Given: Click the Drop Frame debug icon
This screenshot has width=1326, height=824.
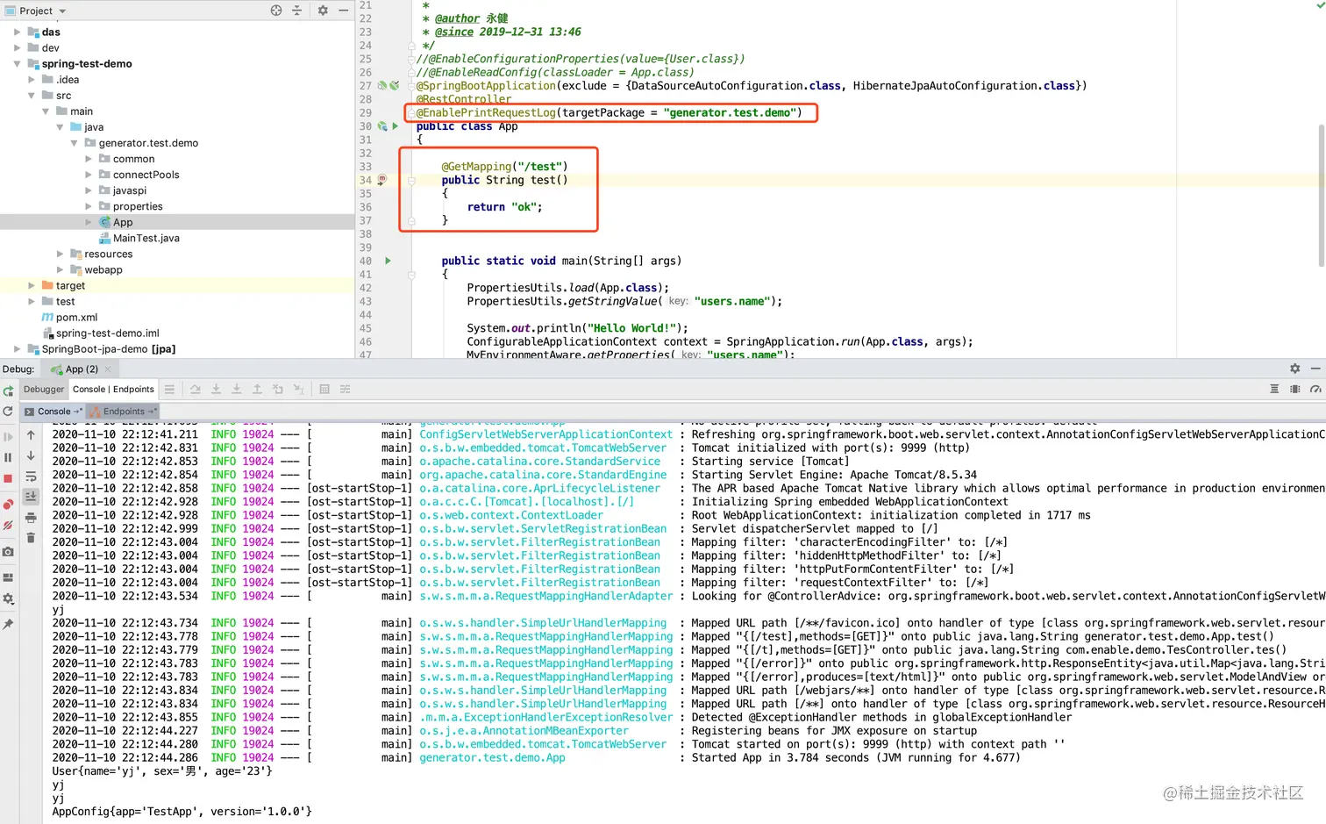Looking at the screenshot, I should coord(278,390).
